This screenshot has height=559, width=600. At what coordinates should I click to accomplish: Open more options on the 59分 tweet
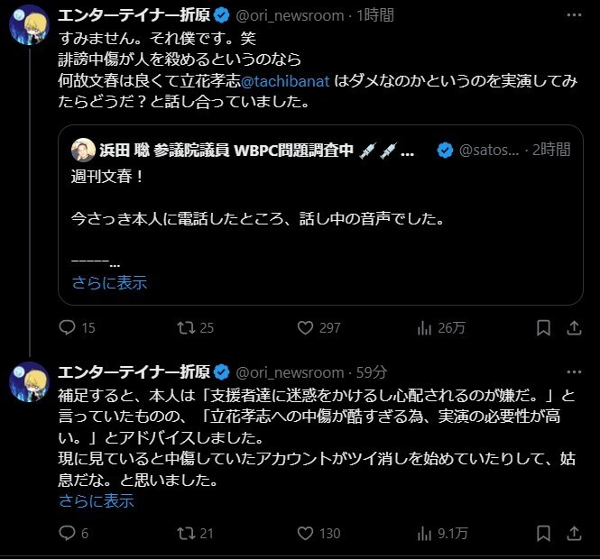(572, 371)
